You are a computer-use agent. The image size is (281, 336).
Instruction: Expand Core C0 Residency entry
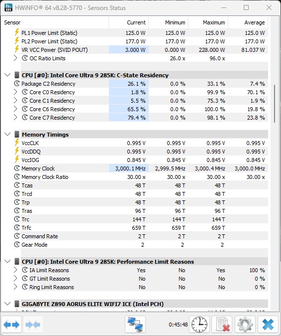click(x=15, y=92)
